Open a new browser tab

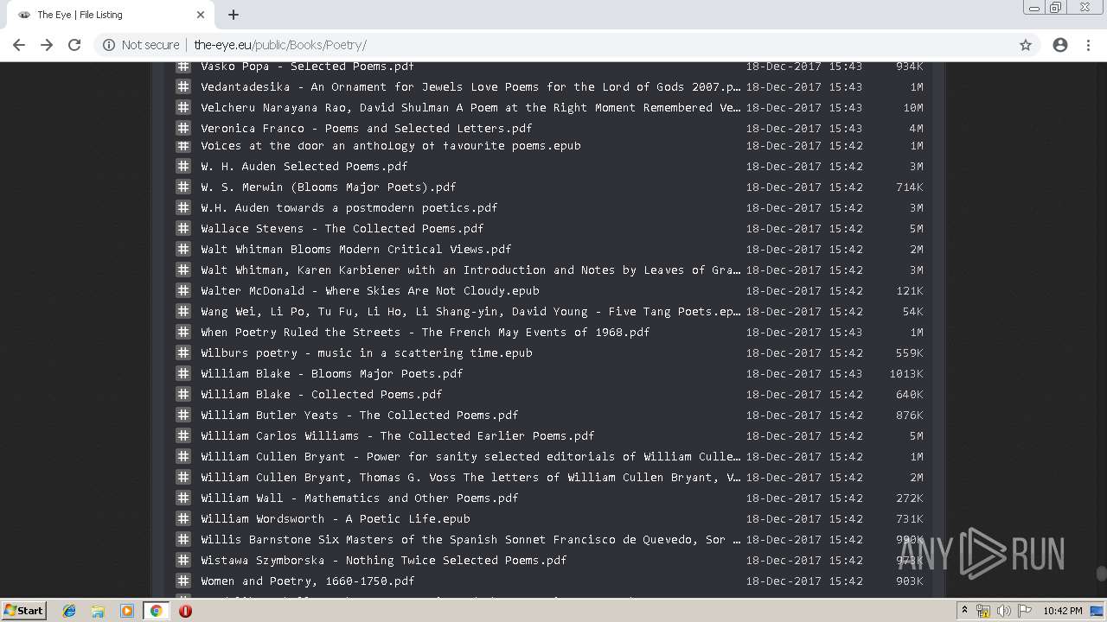pyautogui.click(x=234, y=15)
